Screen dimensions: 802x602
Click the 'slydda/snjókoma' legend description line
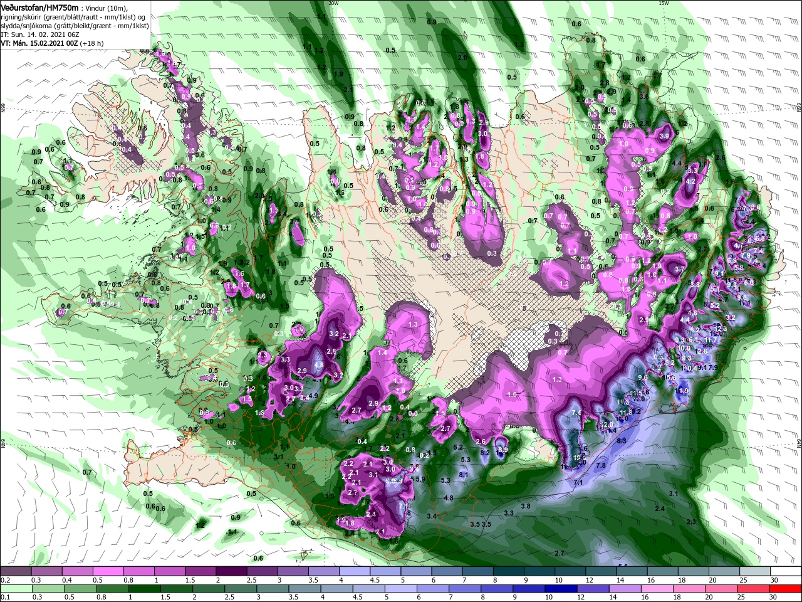click(x=73, y=25)
